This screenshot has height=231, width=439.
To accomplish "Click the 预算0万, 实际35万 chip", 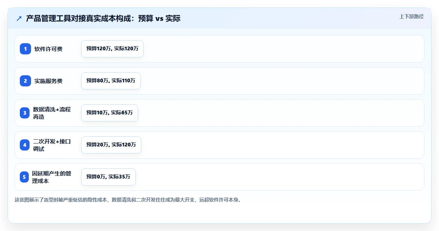I will click(108, 177).
